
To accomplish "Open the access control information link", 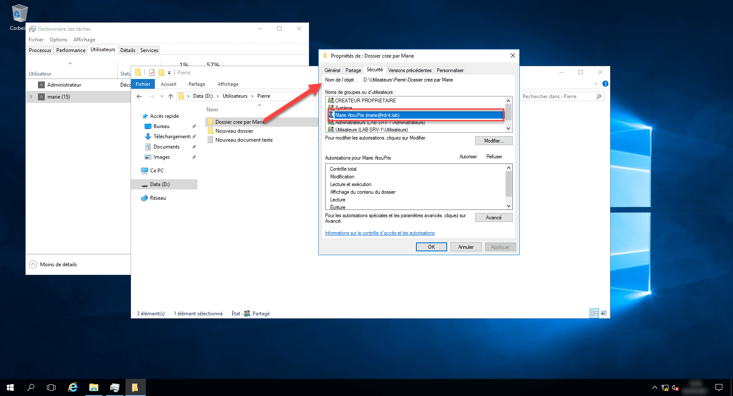I will pos(380,233).
